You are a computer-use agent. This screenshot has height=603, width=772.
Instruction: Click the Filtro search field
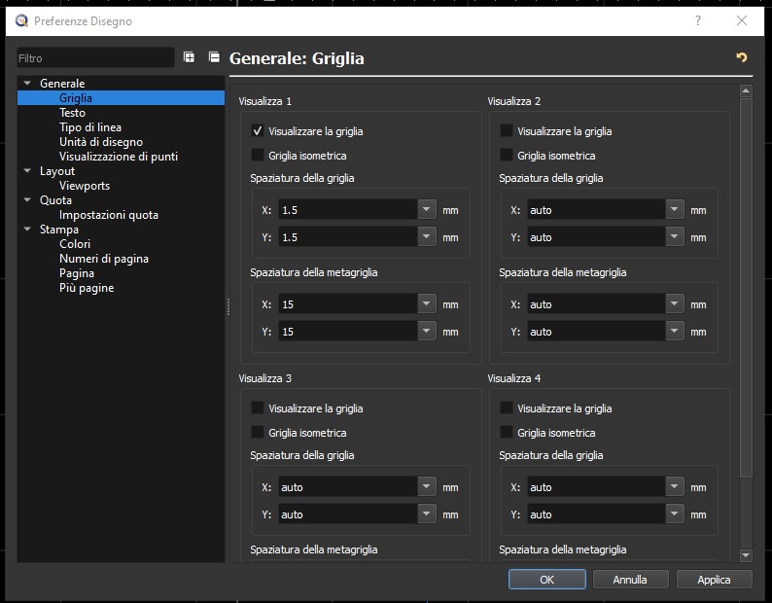click(95, 58)
